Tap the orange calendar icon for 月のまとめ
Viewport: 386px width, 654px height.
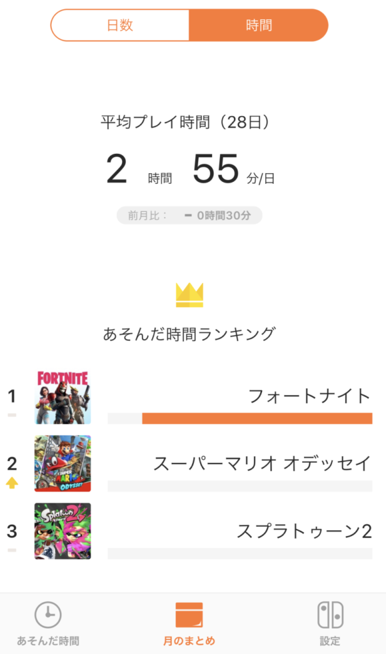(x=189, y=615)
